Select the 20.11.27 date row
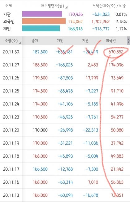130x202 pixels. [x=65, y=65]
